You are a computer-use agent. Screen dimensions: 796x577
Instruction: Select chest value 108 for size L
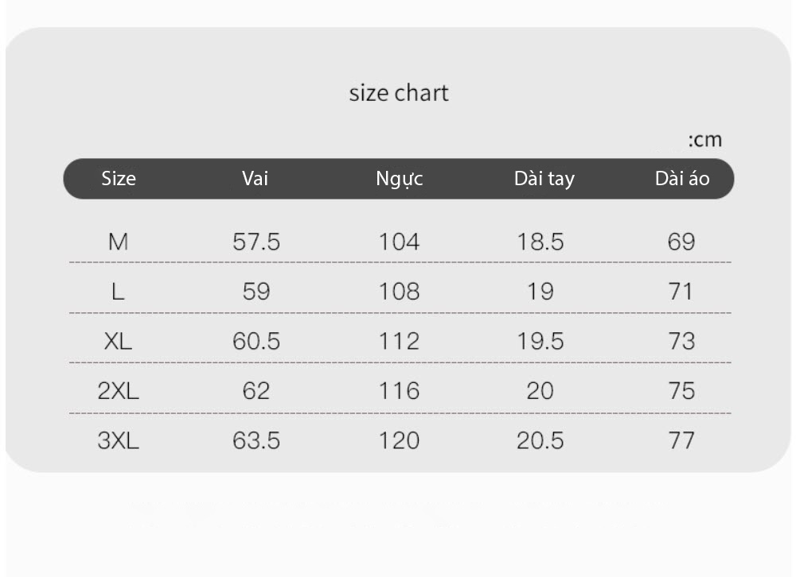[399, 292]
